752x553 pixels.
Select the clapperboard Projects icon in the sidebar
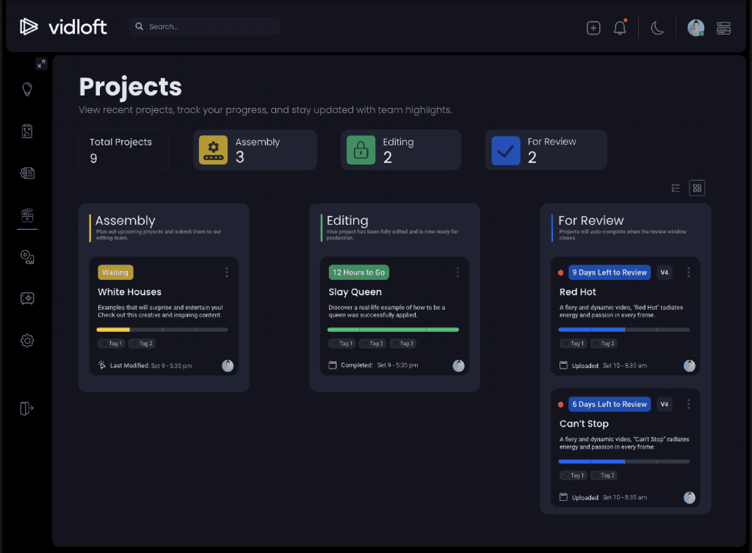[x=26, y=215]
